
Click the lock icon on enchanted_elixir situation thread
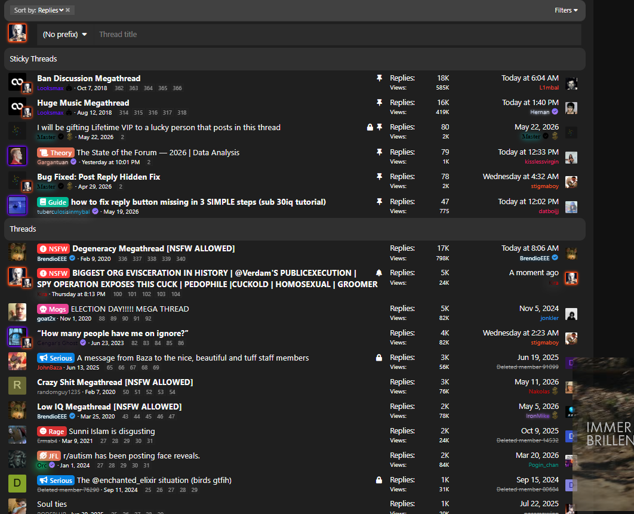379,480
